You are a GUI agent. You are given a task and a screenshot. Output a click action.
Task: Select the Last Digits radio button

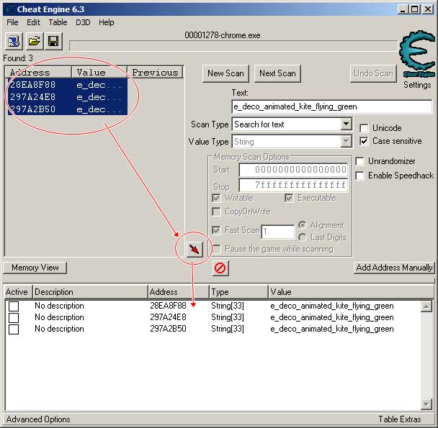coord(303,237)
